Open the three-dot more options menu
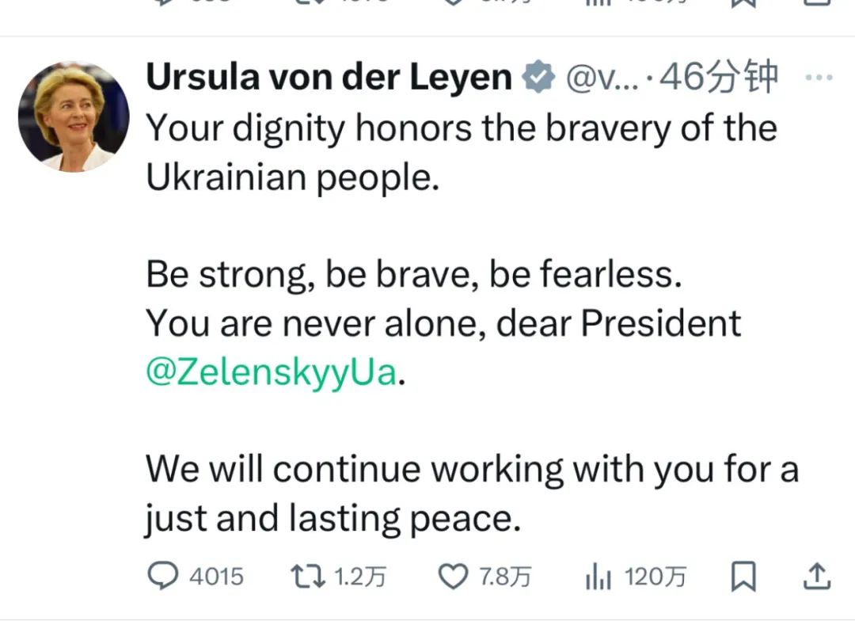Screen dimensions: 855x621 (x=819, y=78)
